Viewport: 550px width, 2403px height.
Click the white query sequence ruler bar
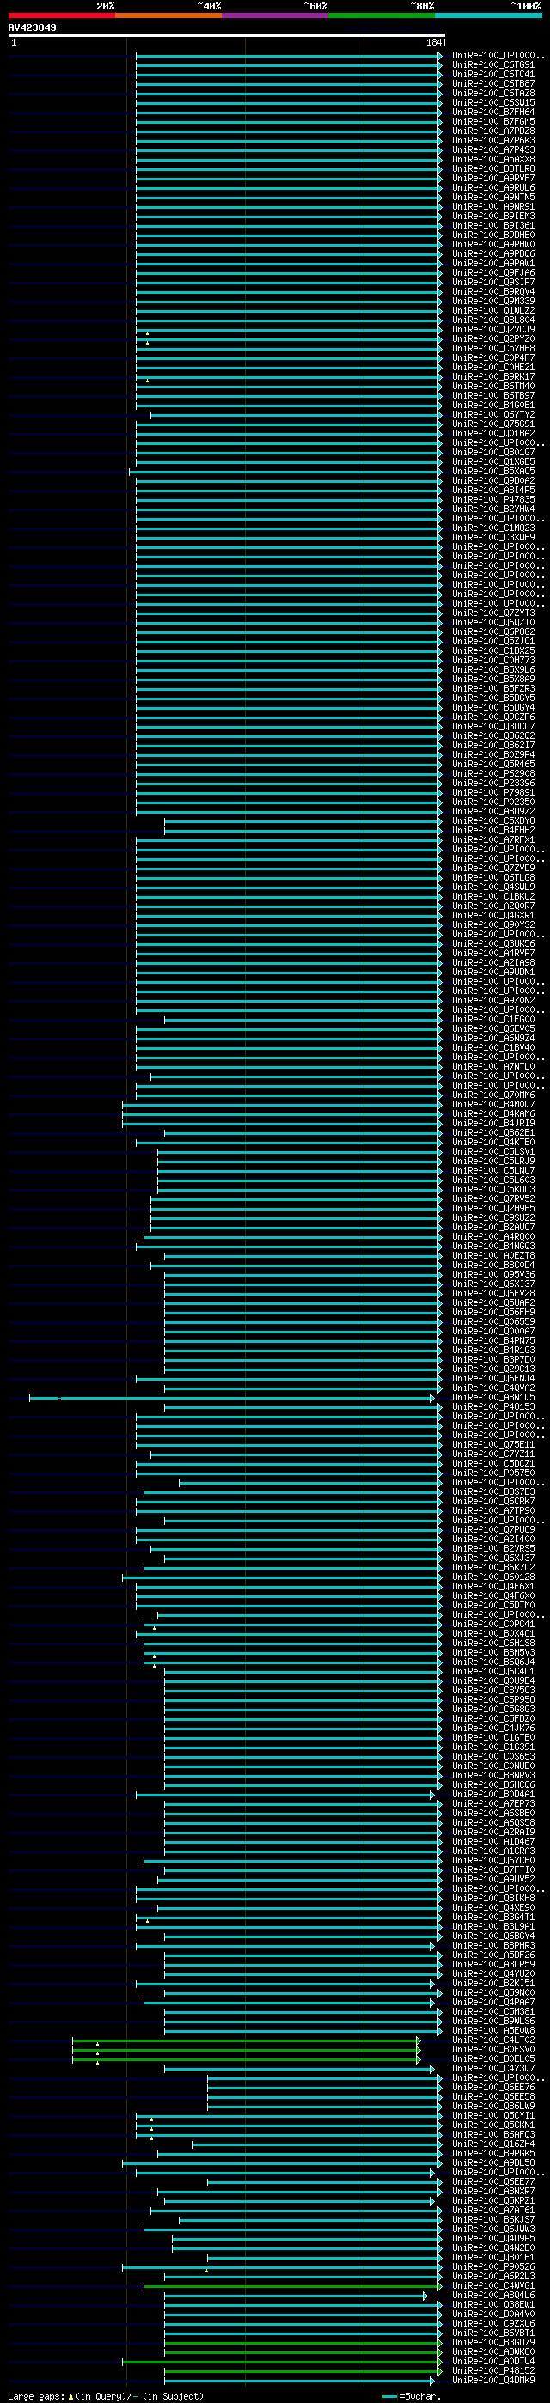point(227,35)
